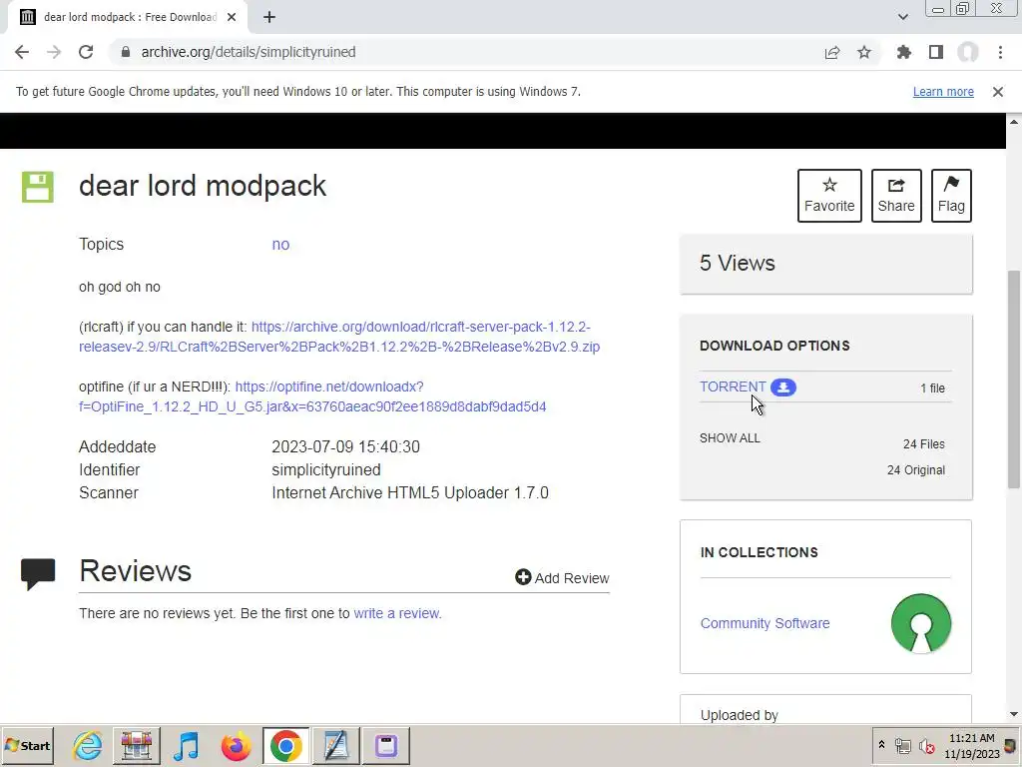1022x767 pixels.
Task: Click the 24 Files text
Action: pyautogui.click(x=923, y=444)
